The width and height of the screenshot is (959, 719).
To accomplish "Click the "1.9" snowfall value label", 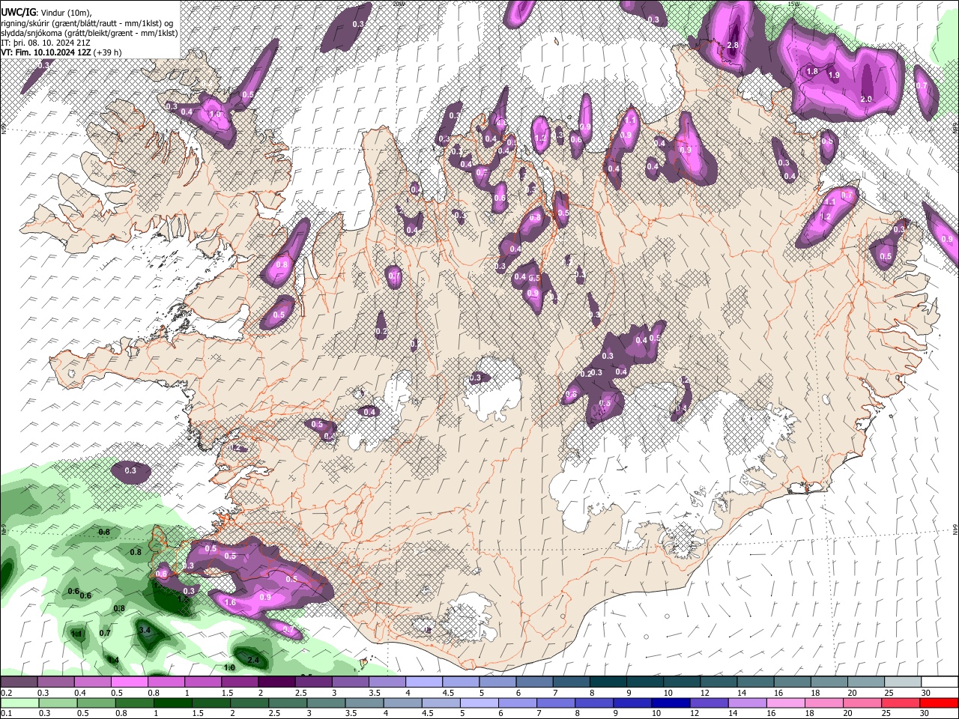I will click(x=833, y=76).
